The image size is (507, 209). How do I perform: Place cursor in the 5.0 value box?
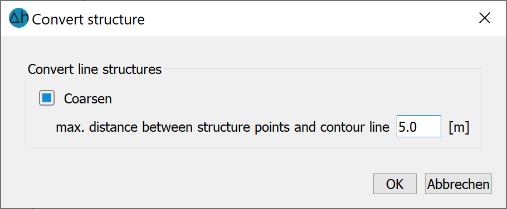(419, 126)
